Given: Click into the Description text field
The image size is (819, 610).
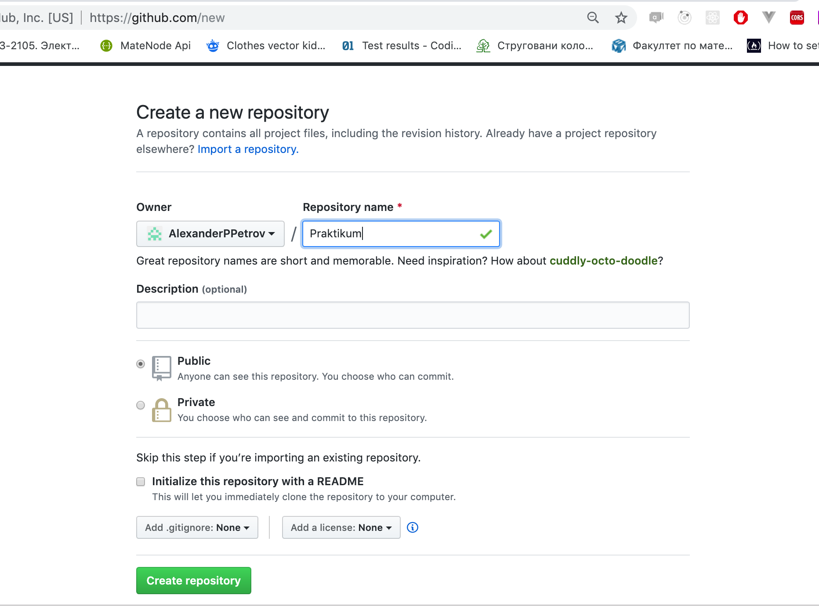Looking at the screenshot, I should [x=413, y=315].
